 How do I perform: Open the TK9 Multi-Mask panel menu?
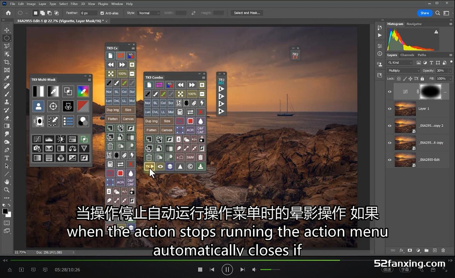89,80
